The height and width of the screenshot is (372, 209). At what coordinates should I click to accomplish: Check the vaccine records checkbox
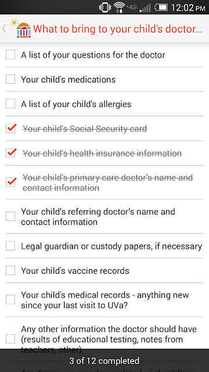click(10, 270)
